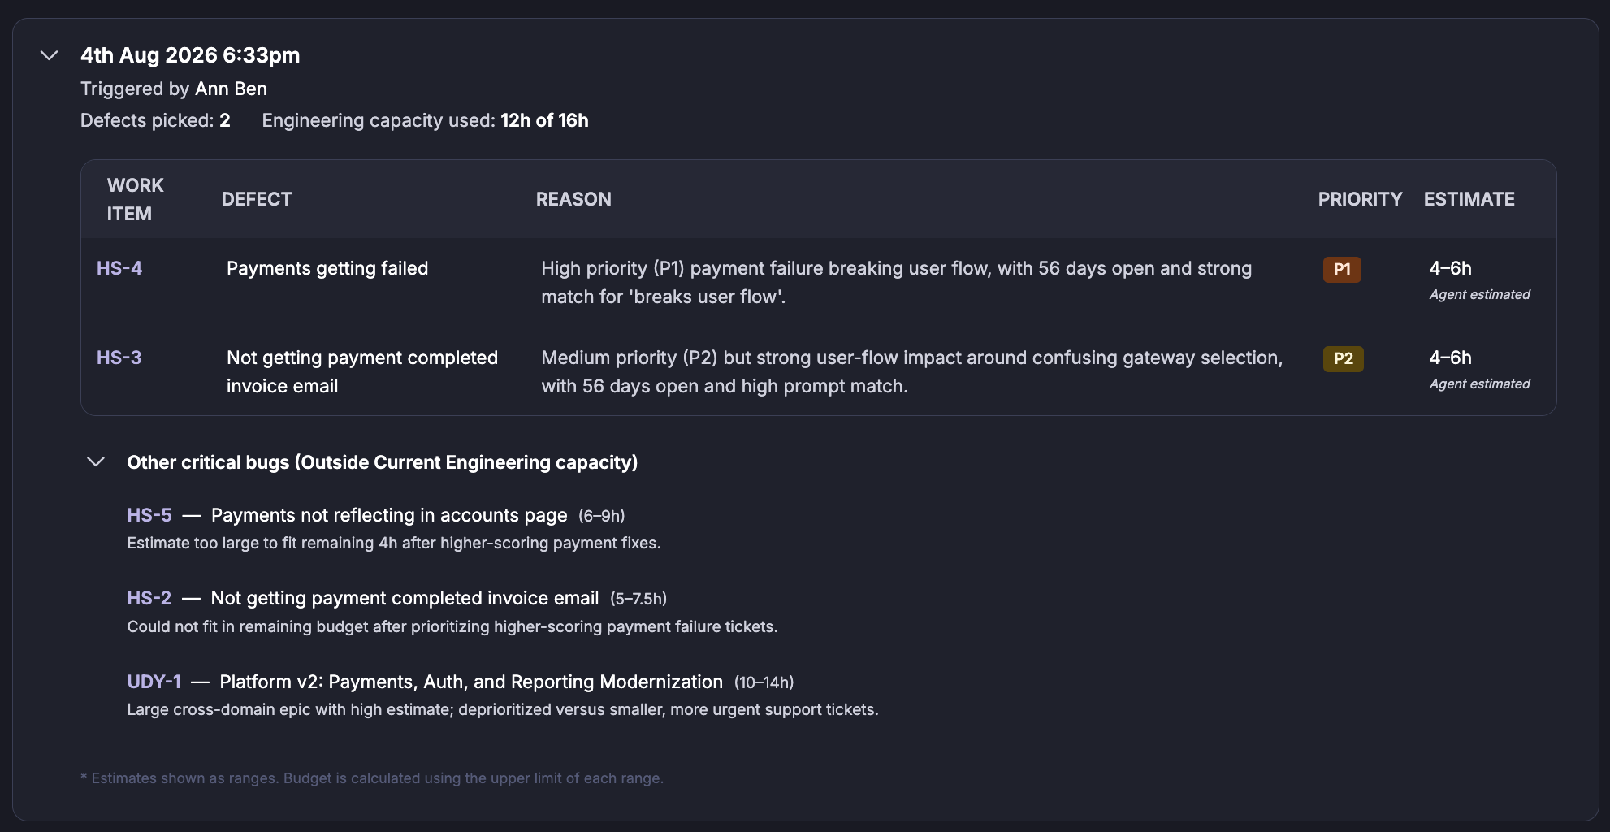Click the REASON column header
The height and width of the screenshot is (832, 1610).
[x=573, y=199]
